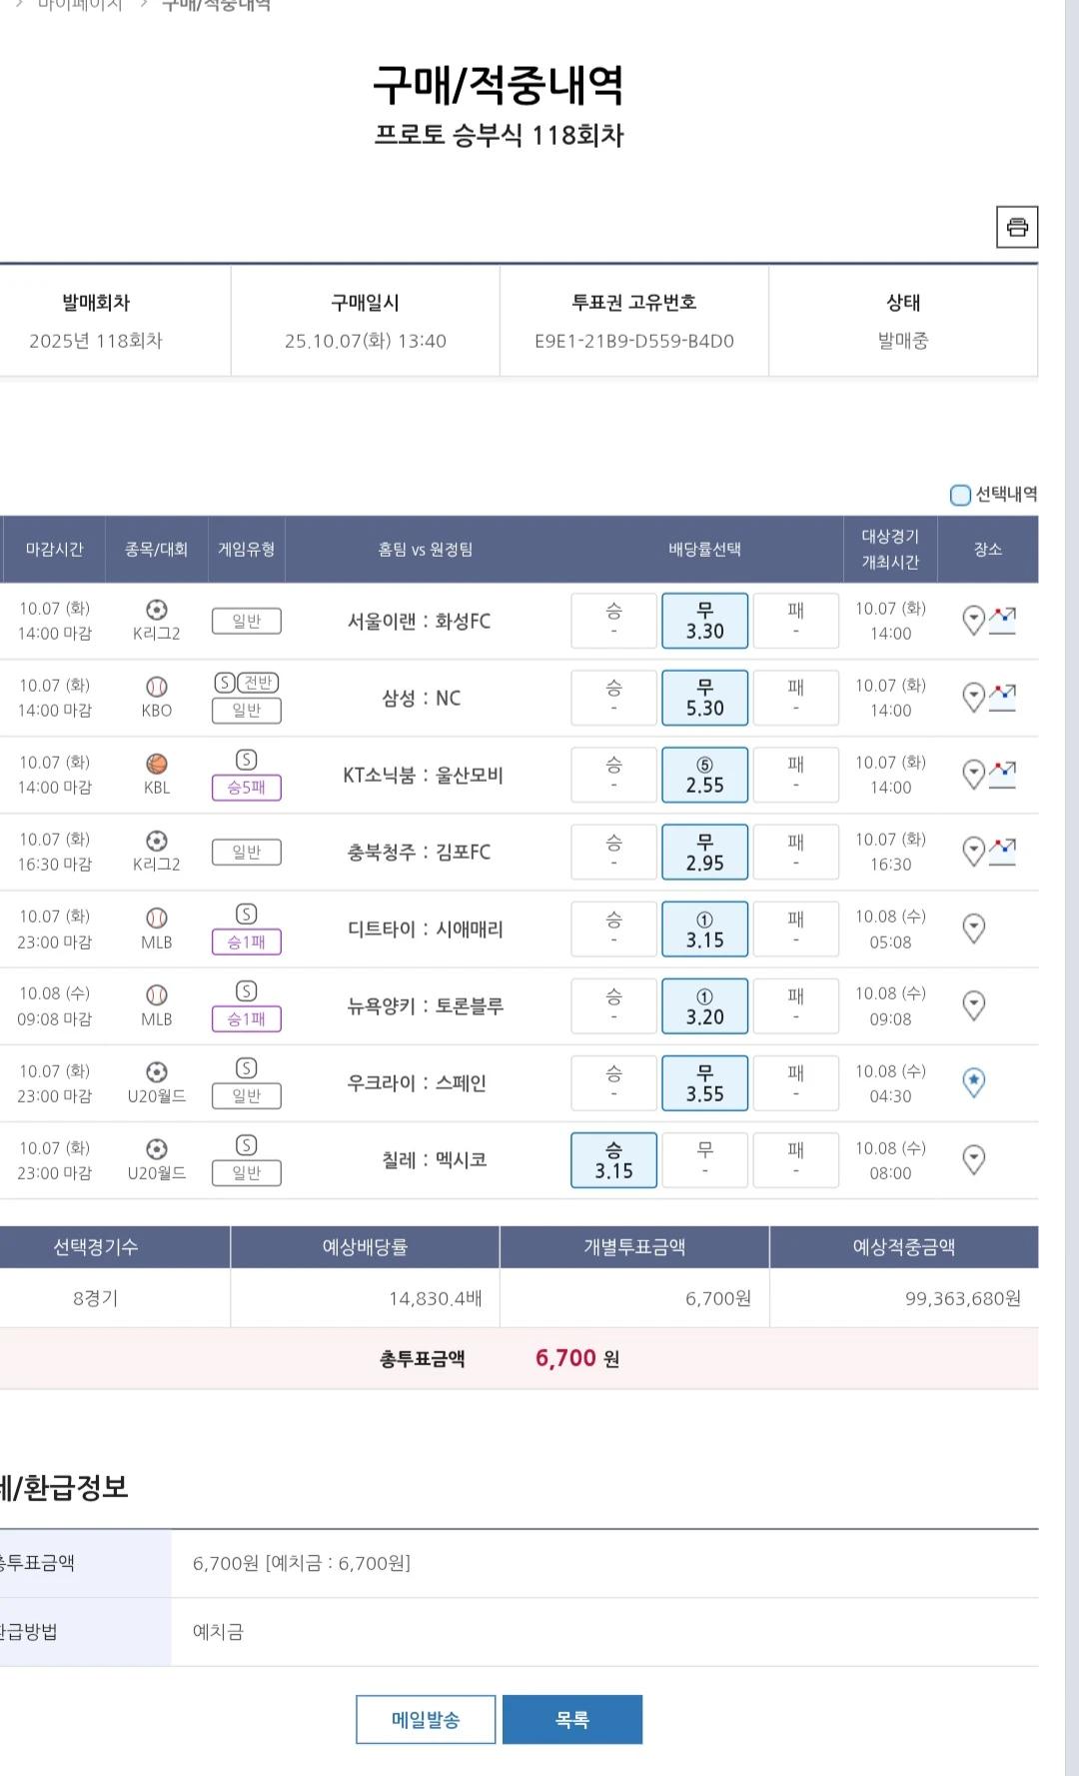
Task: Click 승5패 game type badge for KBL
Action: pyautogui.click(x=247, y=788)
